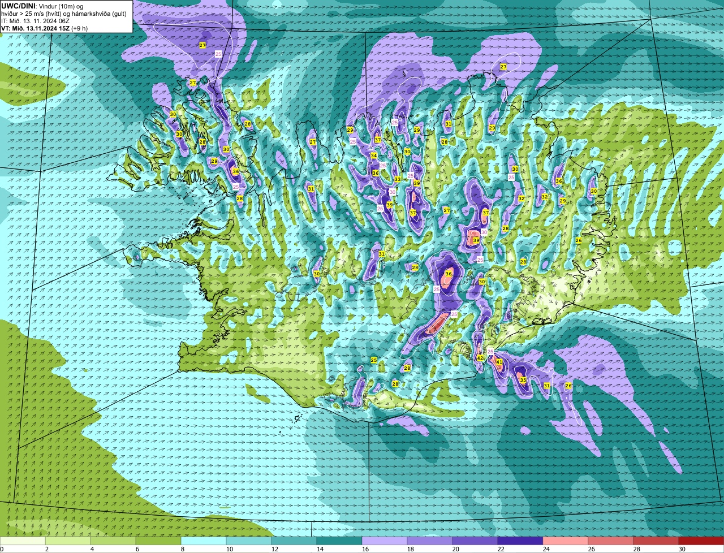Click the 2–4 m/s legend color swatch
Image resolution: width=724 pixels, height=553 pixels.
pyautogui.click(x=68, y=541)
